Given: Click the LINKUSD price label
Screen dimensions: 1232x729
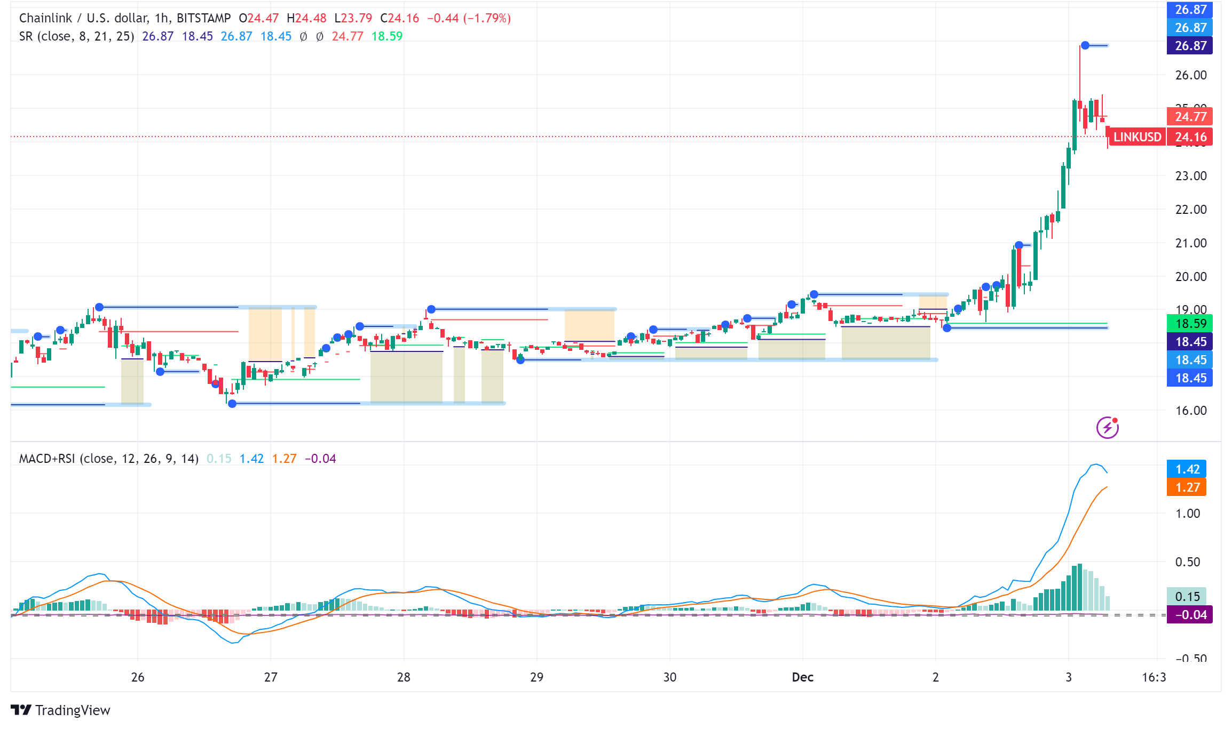Looking at the screenshot, I should (x=1137, y=137).
